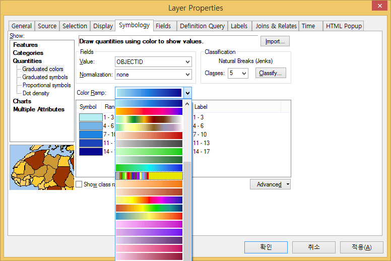
Task: Select Quantities in the Show list
Action: 27,61
